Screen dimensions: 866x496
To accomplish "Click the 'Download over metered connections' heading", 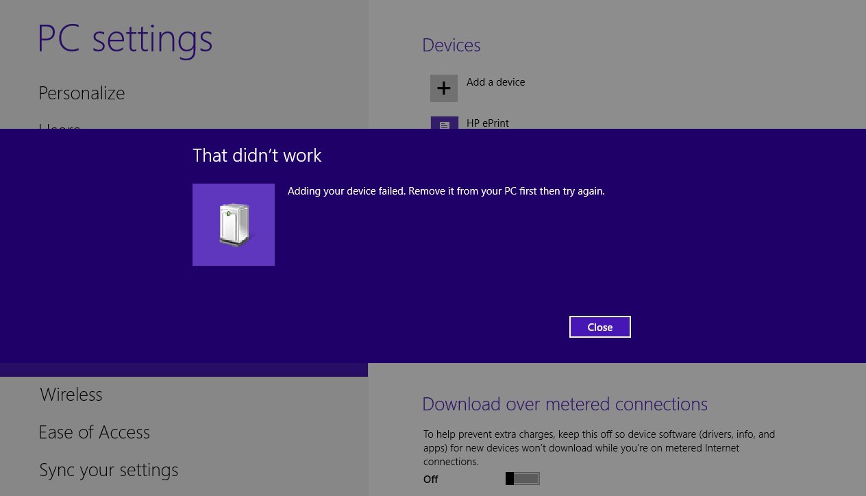I will pos(565,404).
